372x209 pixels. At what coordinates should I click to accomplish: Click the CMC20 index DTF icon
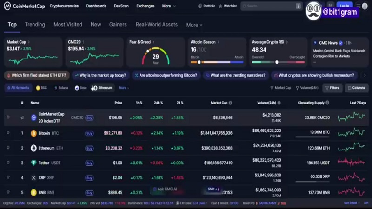(33, 118)
